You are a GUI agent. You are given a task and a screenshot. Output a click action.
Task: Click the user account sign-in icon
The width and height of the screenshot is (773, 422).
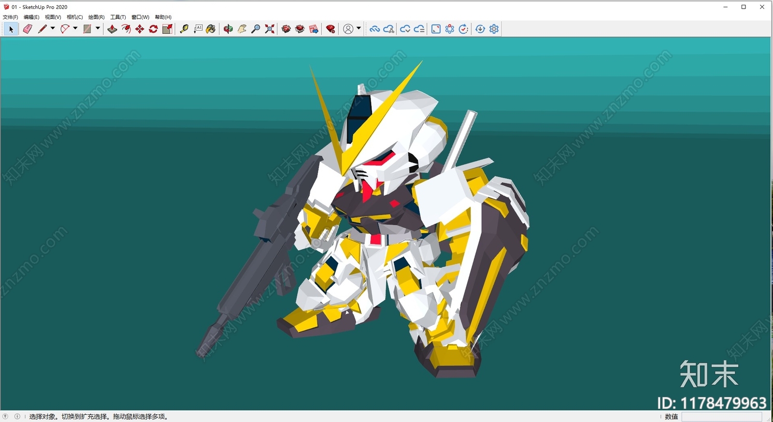[x=348, y=29]
